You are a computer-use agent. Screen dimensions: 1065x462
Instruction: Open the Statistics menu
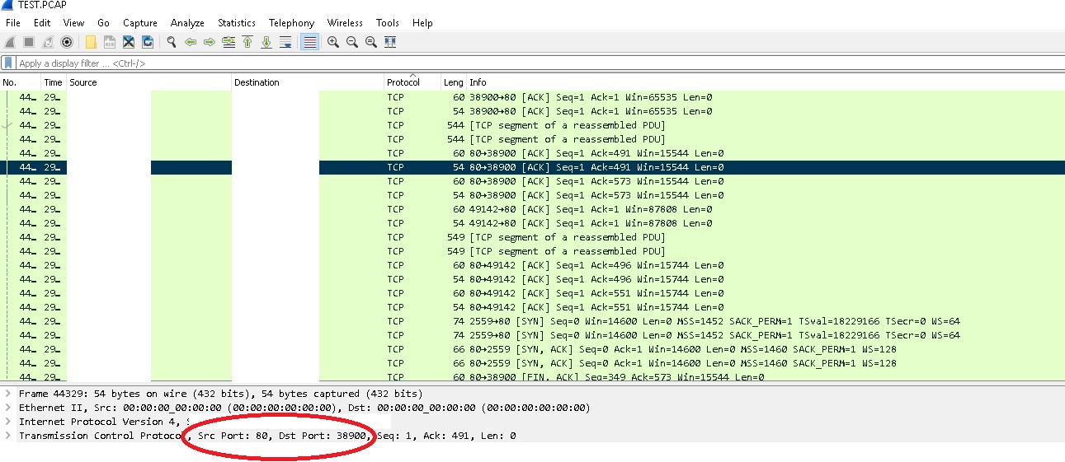coord(236,23)
